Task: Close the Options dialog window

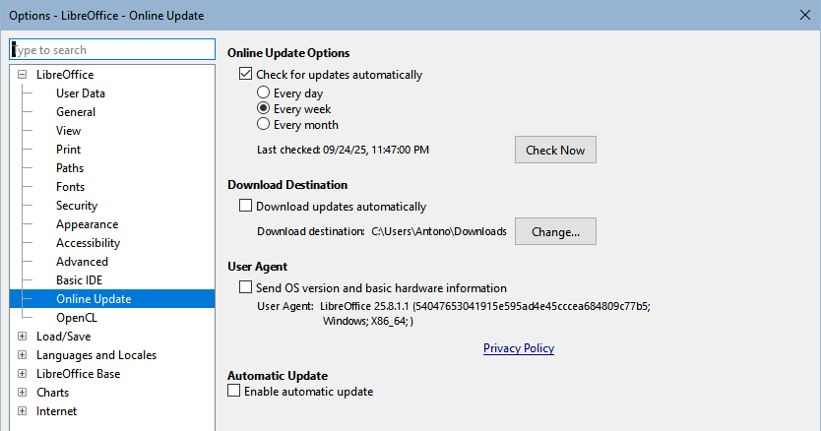Action: 805,15
